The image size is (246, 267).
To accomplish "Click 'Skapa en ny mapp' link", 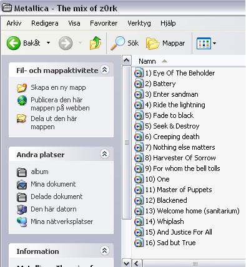I will coord(58,87).
